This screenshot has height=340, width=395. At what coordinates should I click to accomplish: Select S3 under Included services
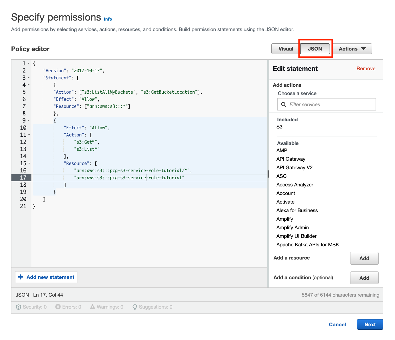[x=279, y=127]
